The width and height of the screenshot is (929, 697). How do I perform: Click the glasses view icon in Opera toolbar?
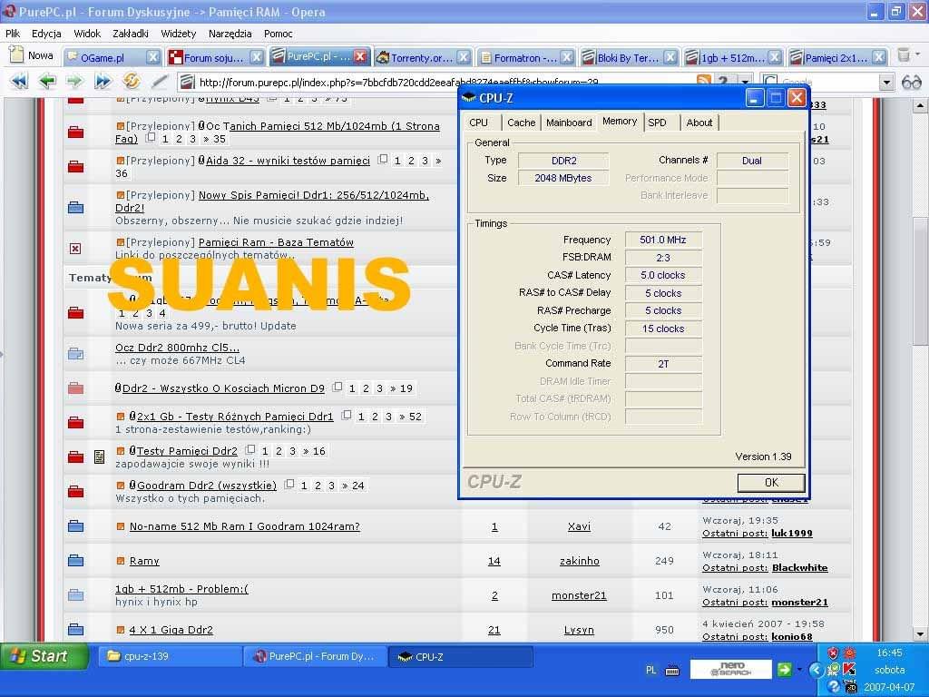coord(911,82)
